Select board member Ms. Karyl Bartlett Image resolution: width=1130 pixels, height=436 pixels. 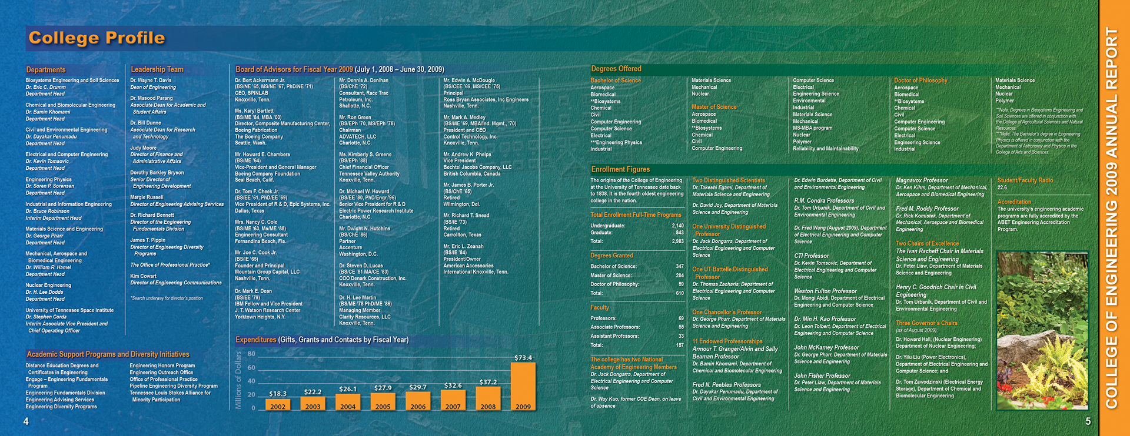pos(254,111)
